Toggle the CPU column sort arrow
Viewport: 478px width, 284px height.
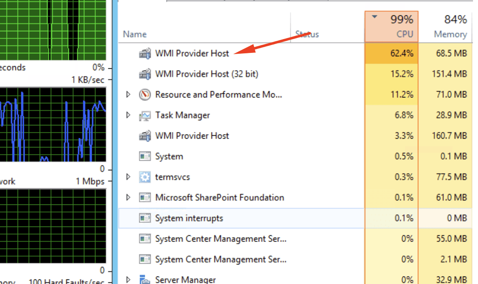[x=375, y=17]
